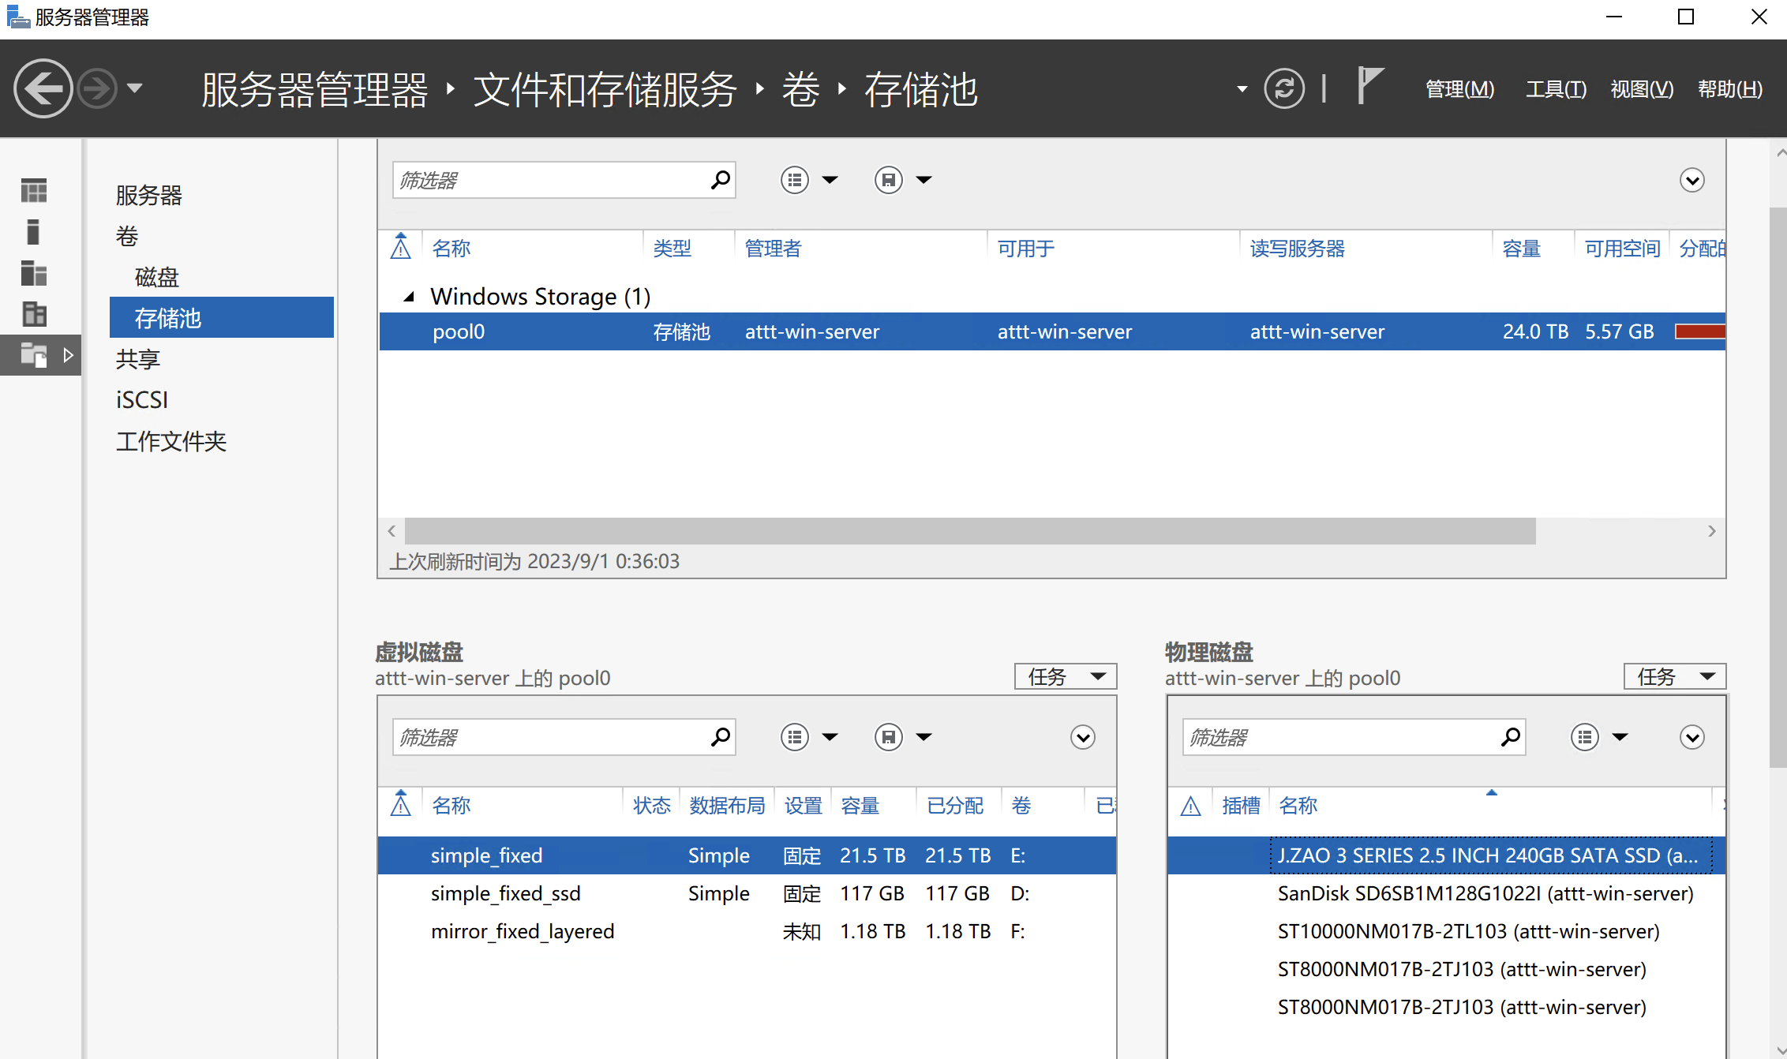Image resolution: width=1787 pixels, height=1059 pixels.
Task: Select SanDisk SD6SB1M128G1022I physical disk
Action: (x=1446, y=893)
